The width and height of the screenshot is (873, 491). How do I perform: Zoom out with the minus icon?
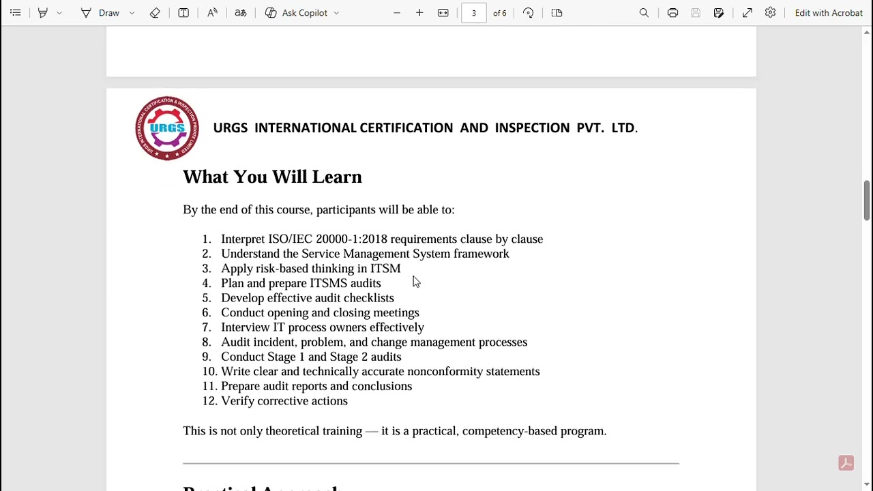397,13
